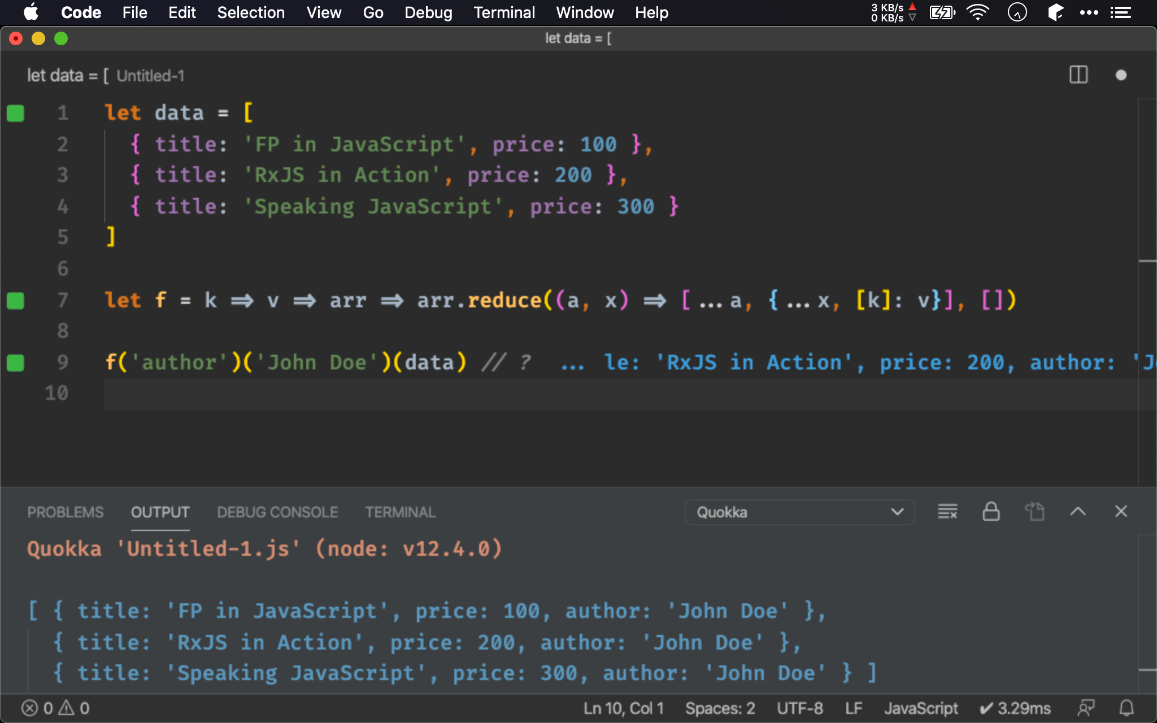Screen dimensions: 1157x723
Task: Click the 'FP in JavaScript' string on line 2
Action: point(354,145)
